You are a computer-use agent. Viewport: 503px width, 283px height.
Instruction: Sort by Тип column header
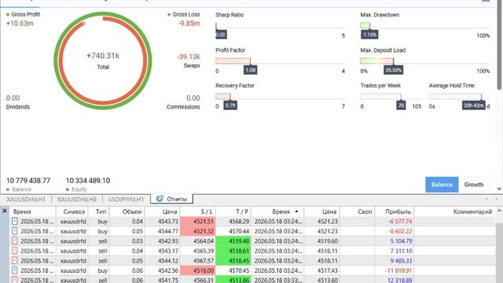tap(98, 211)
